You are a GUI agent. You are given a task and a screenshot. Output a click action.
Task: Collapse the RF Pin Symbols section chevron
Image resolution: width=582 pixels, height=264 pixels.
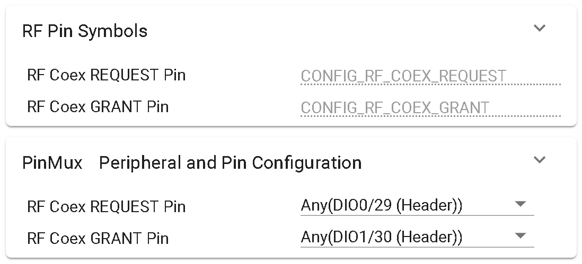[539, 28]
